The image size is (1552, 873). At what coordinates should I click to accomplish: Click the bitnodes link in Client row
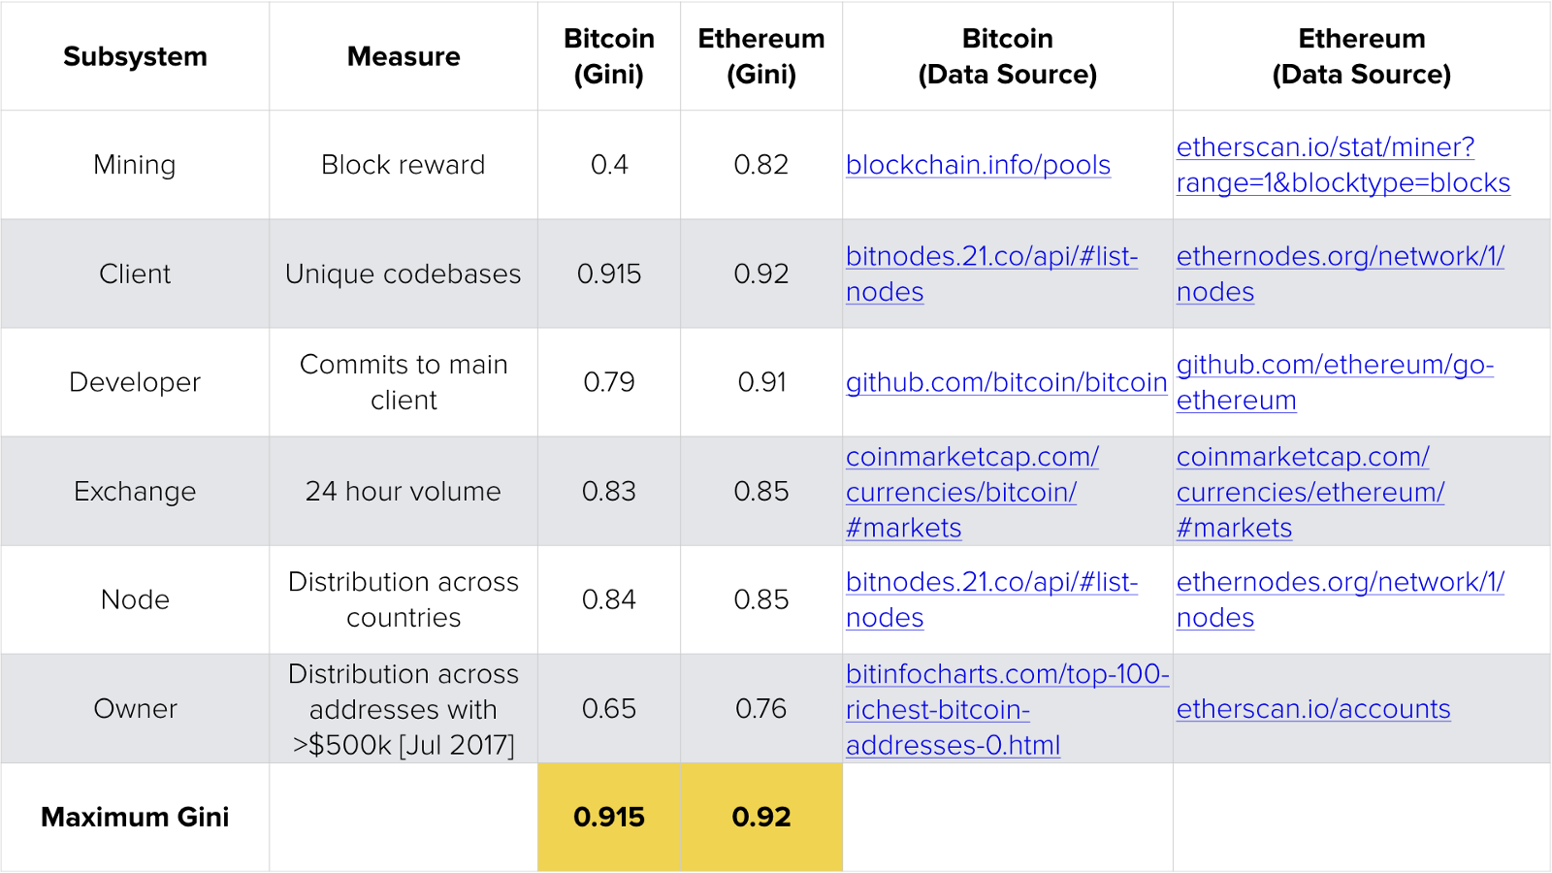click(991, 256)
